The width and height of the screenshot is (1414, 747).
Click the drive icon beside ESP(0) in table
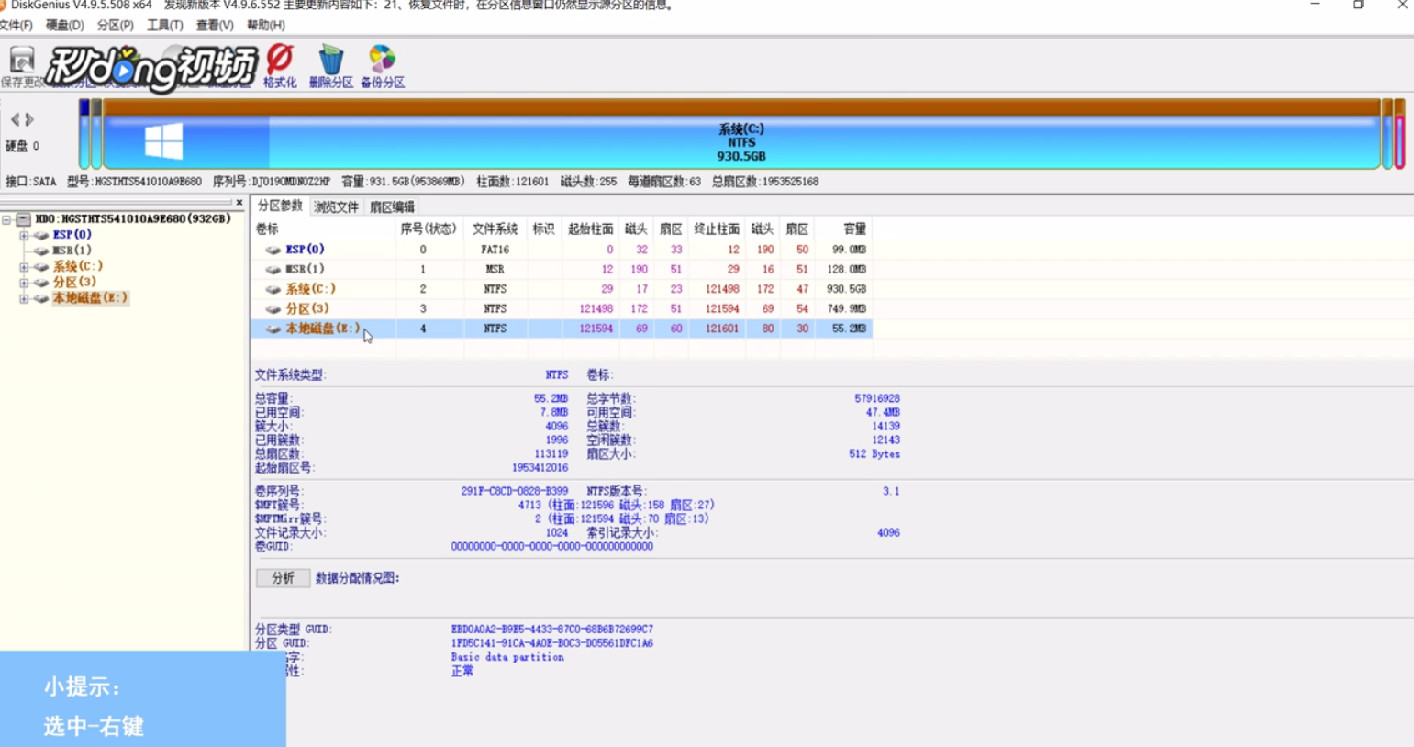[x=273, y=250]
